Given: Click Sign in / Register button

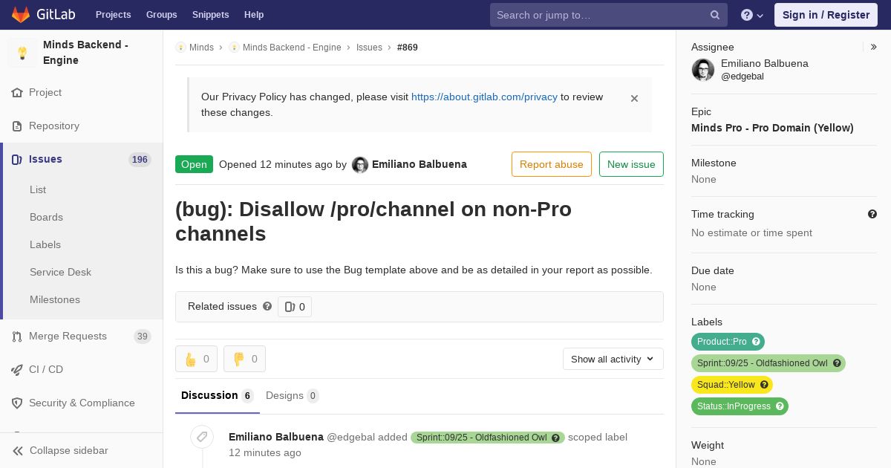Looking at the screenshot, I should (826, 15).
